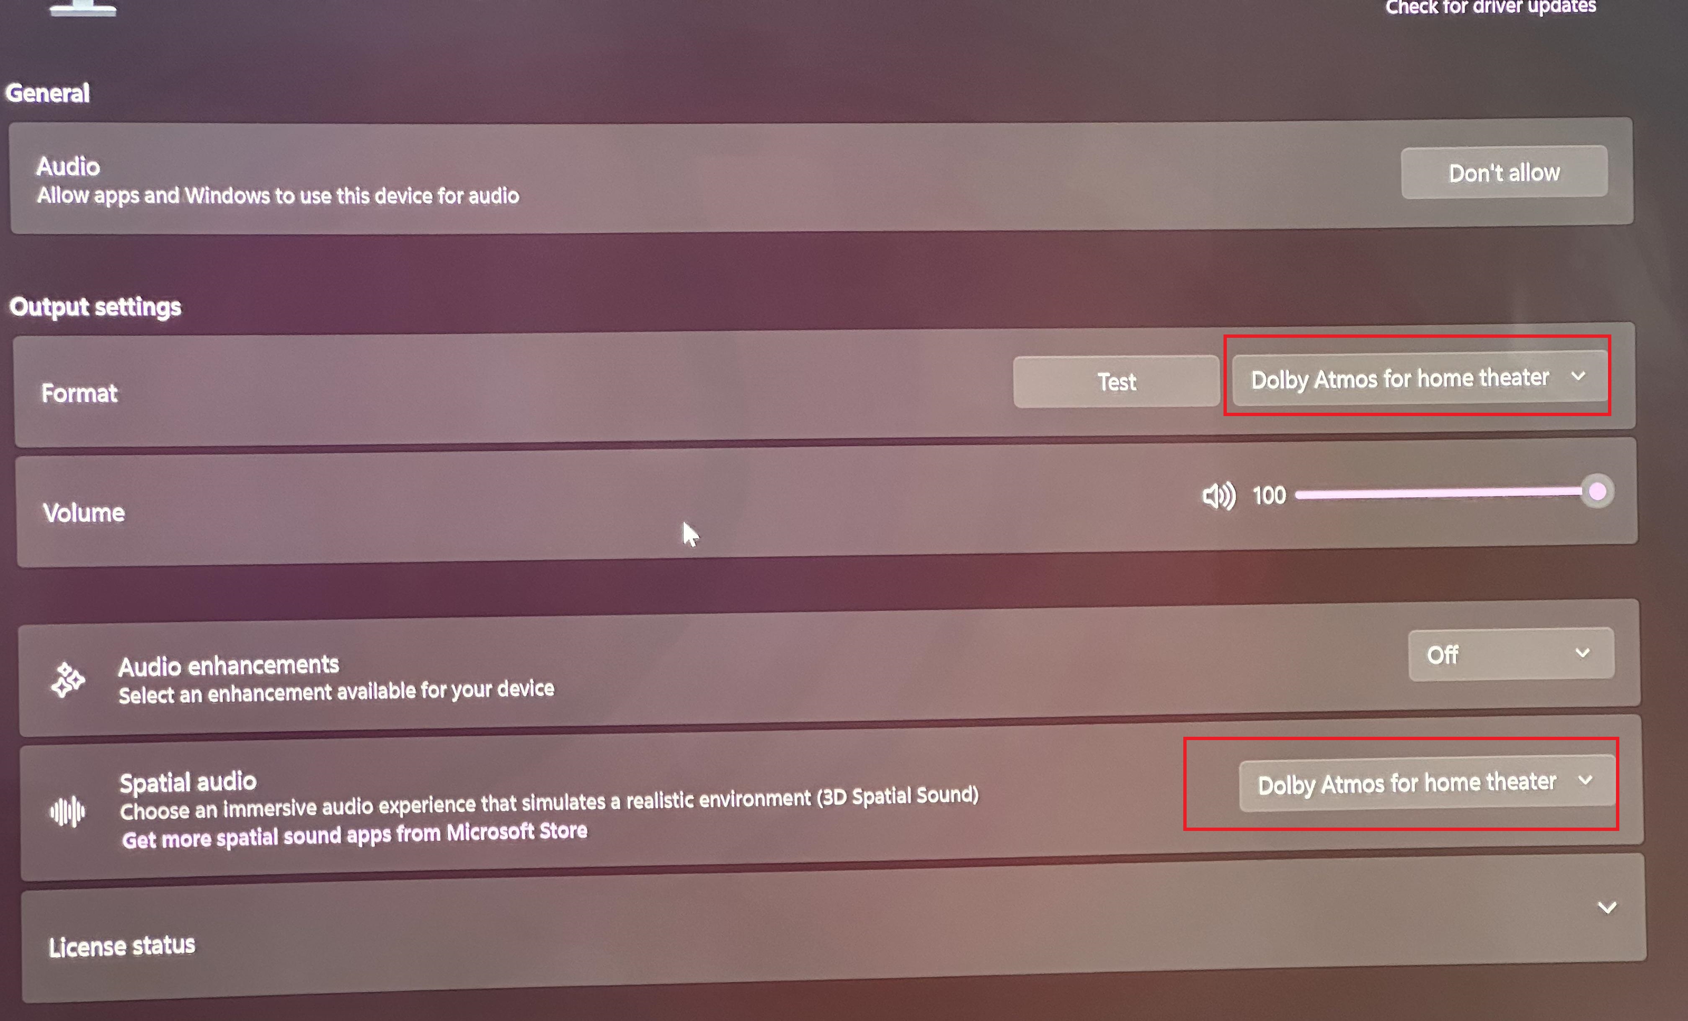Open the Audio enhancements Off dropdown
The width and height of the screenshot is (1688, 1021).
coord(1511,654)
